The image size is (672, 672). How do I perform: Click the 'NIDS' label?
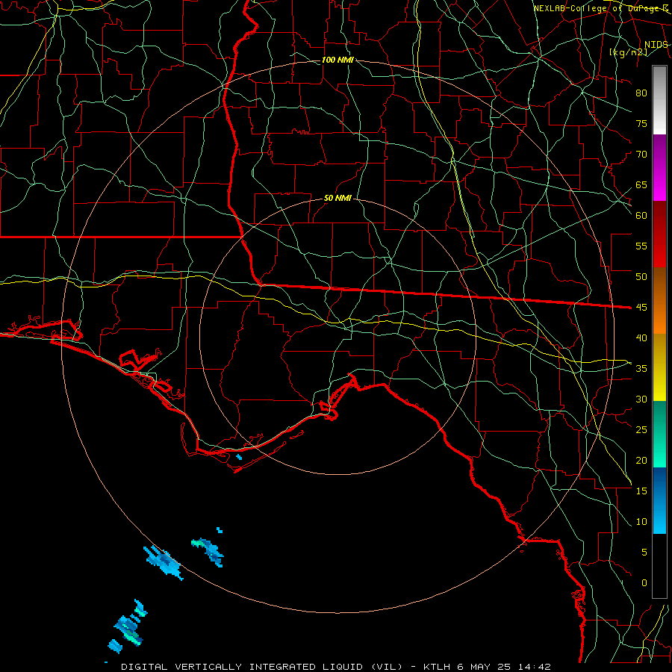pos(656,45)
